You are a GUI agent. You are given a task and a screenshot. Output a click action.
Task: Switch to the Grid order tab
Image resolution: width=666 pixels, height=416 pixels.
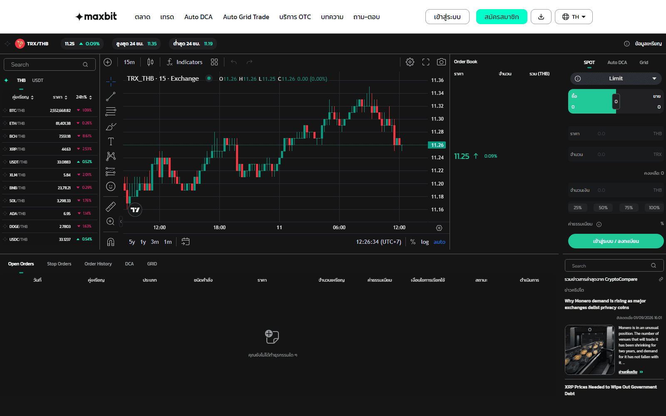click(644, 62)
